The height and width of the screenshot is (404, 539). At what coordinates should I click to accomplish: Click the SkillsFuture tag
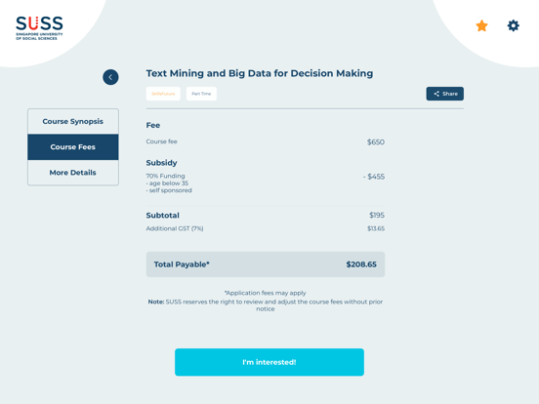pos(163,94)
